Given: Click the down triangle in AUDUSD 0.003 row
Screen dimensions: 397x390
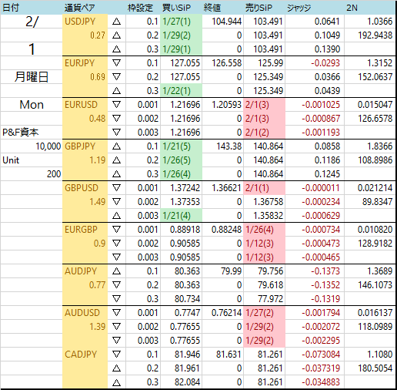Looking at the screenshot, I should 117,341.
